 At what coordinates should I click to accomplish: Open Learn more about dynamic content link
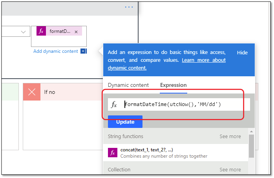pyautogui.click(x=167, y=64)
